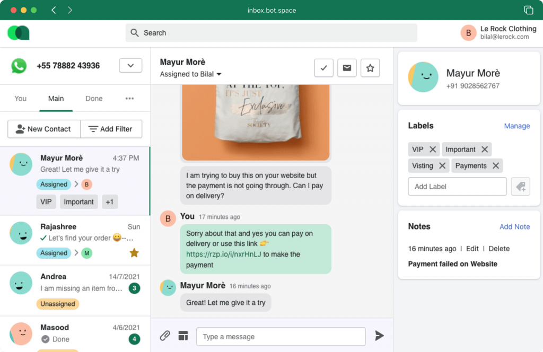
Task: Toggle the gold star on Rajashree
Action: point(134,253)
